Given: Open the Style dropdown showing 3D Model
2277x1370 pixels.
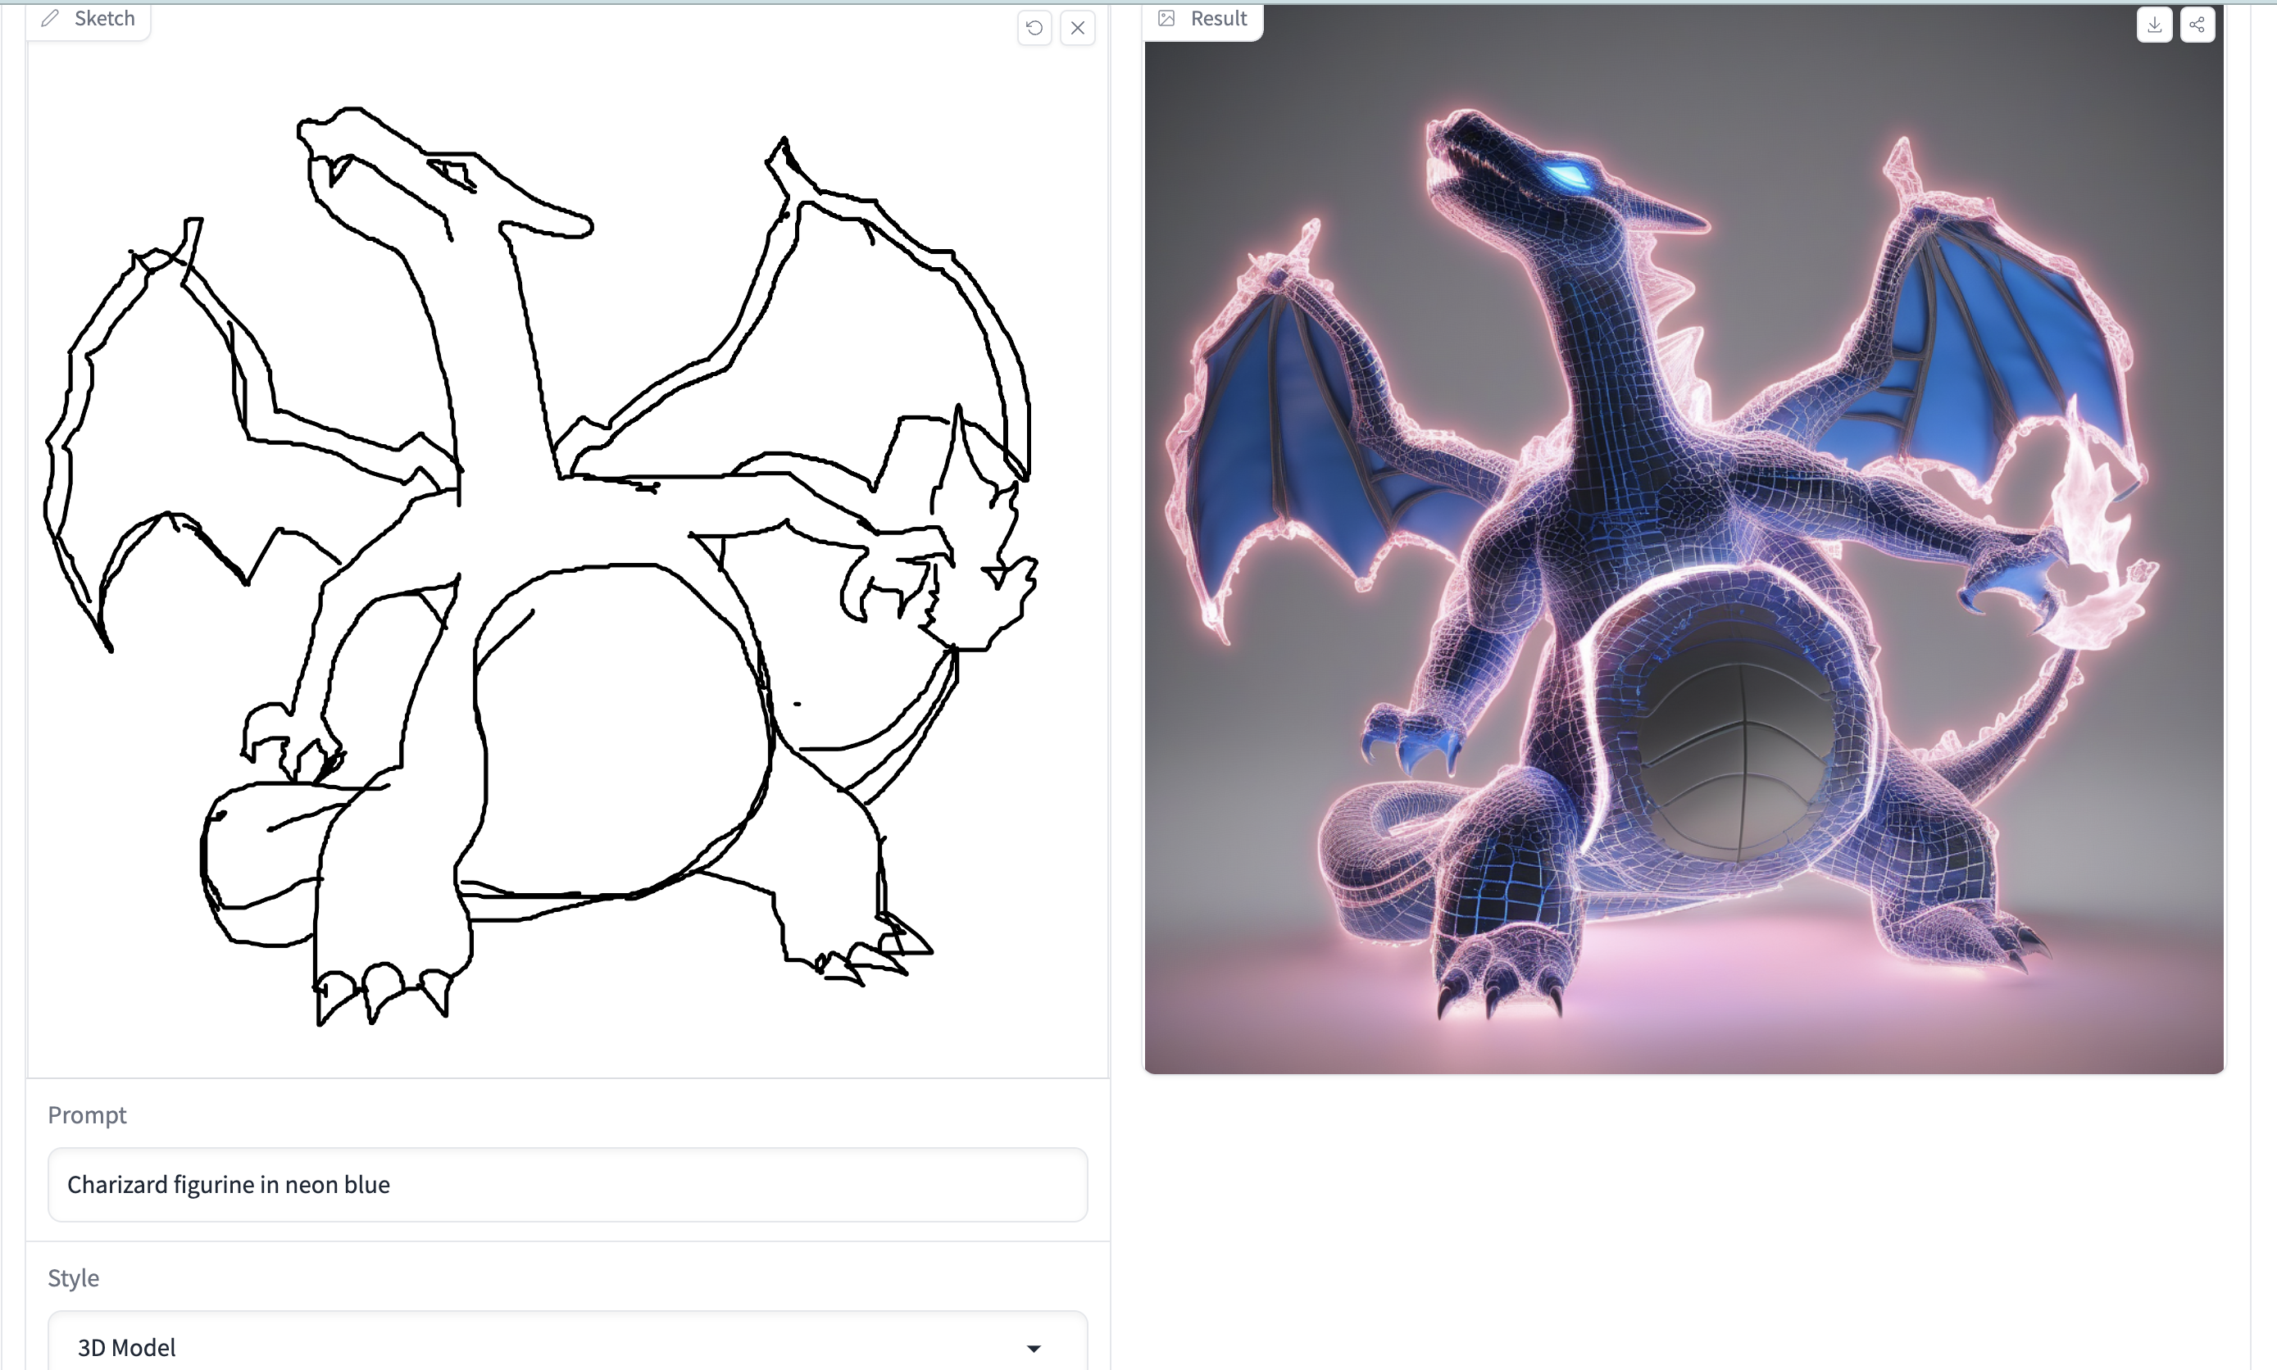Looking at the screenshot, I should coord(567,1346).
